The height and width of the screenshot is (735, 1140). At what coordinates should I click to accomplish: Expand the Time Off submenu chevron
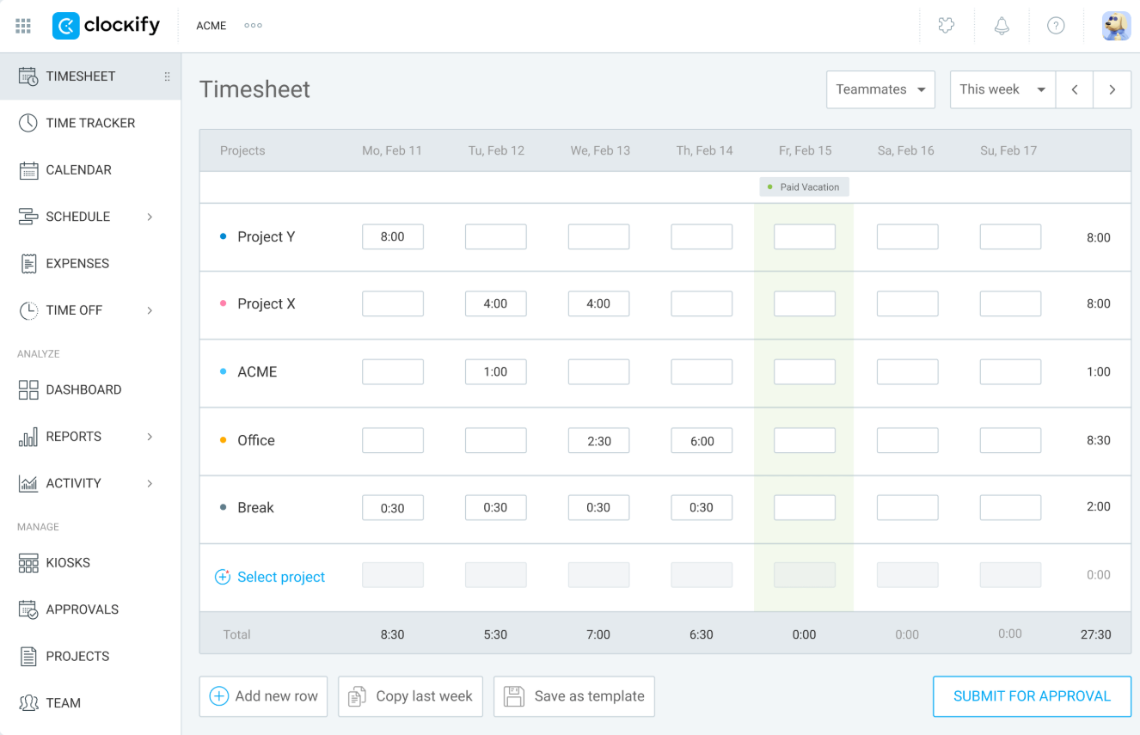pos(150,310)
